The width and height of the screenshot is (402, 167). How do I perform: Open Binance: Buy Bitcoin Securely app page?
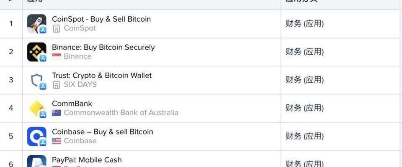[x=103, y=47]
